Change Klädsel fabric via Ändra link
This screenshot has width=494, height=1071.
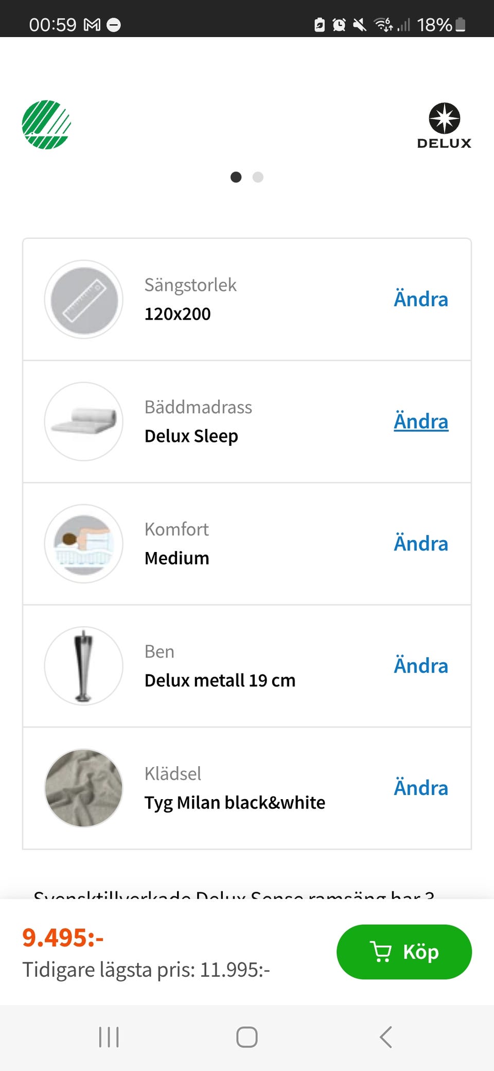[420, 788]
